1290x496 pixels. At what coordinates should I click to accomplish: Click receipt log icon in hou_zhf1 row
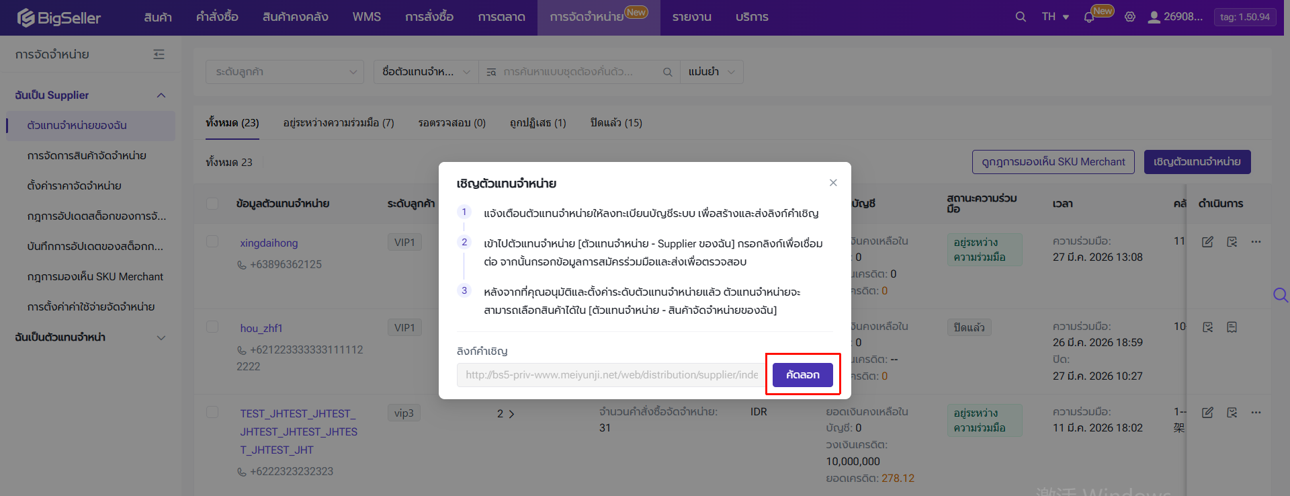pos(1232,327)
